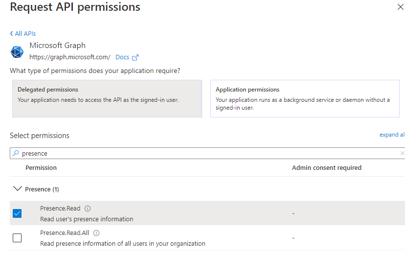Click 'Read user's presence information' description
Image resolution: width=405 pixels, height=257 pixels.
point(87,219)
